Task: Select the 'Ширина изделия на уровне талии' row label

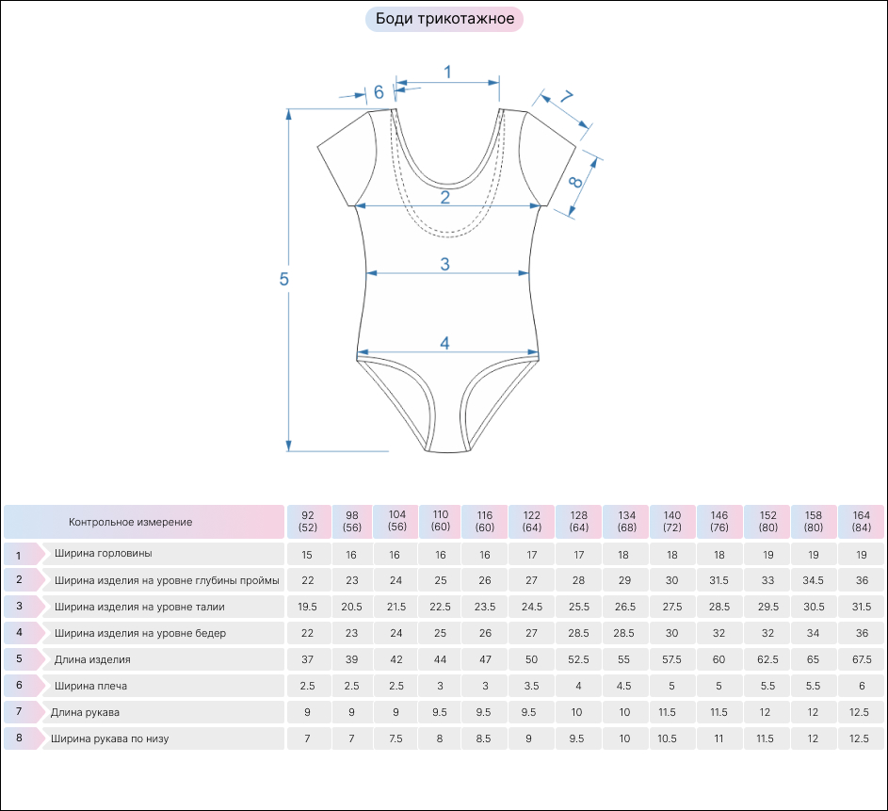Action: click(139, 608)
